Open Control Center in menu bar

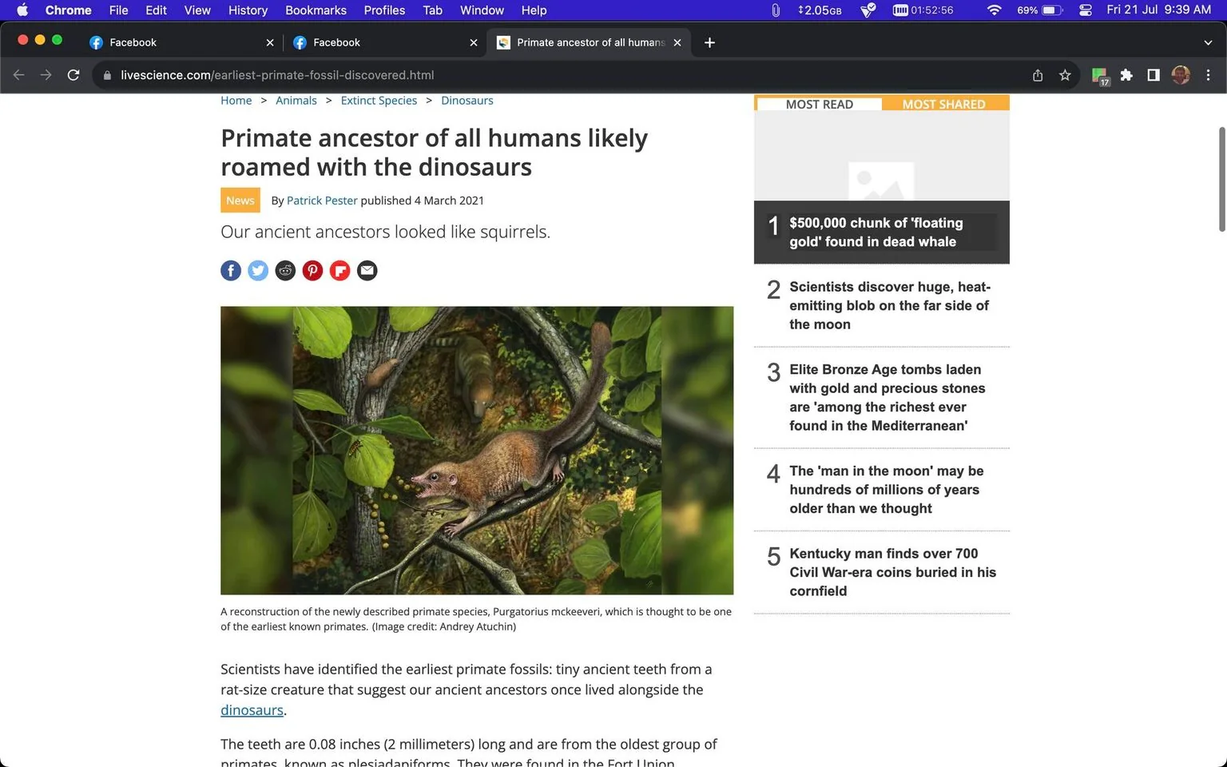pyautogui.click(x=1085, y=10)
